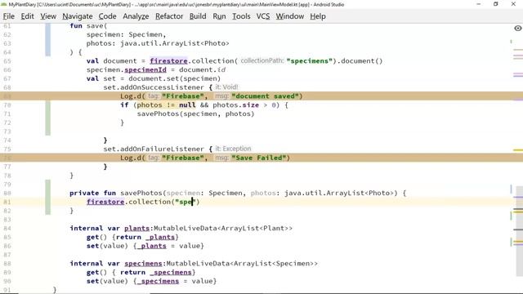Open the Analyze menu
This screenshot has width=523, height=294.
(x=136, y=16)
